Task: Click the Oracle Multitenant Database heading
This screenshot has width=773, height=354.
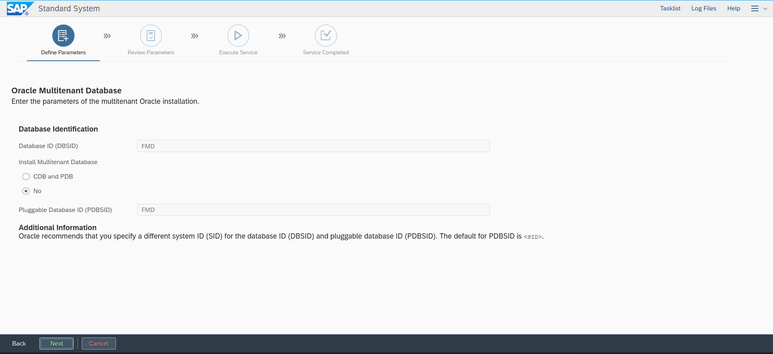Action: pyautogui.click(x=66, y=91)
